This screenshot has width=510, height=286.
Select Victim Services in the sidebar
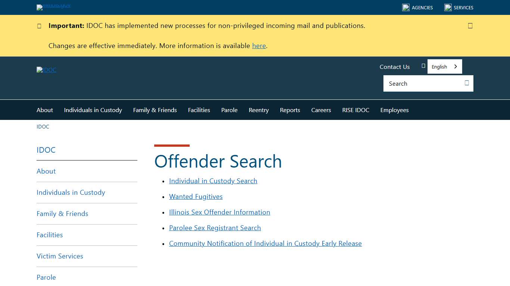pyautogui.click(x=60, y=256)
